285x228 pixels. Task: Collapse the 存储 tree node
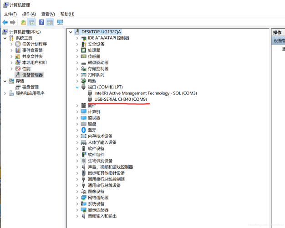coord(5,81)
